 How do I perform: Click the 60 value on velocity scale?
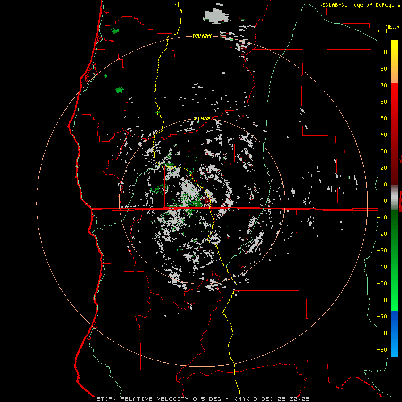click(x=384, y=101)
